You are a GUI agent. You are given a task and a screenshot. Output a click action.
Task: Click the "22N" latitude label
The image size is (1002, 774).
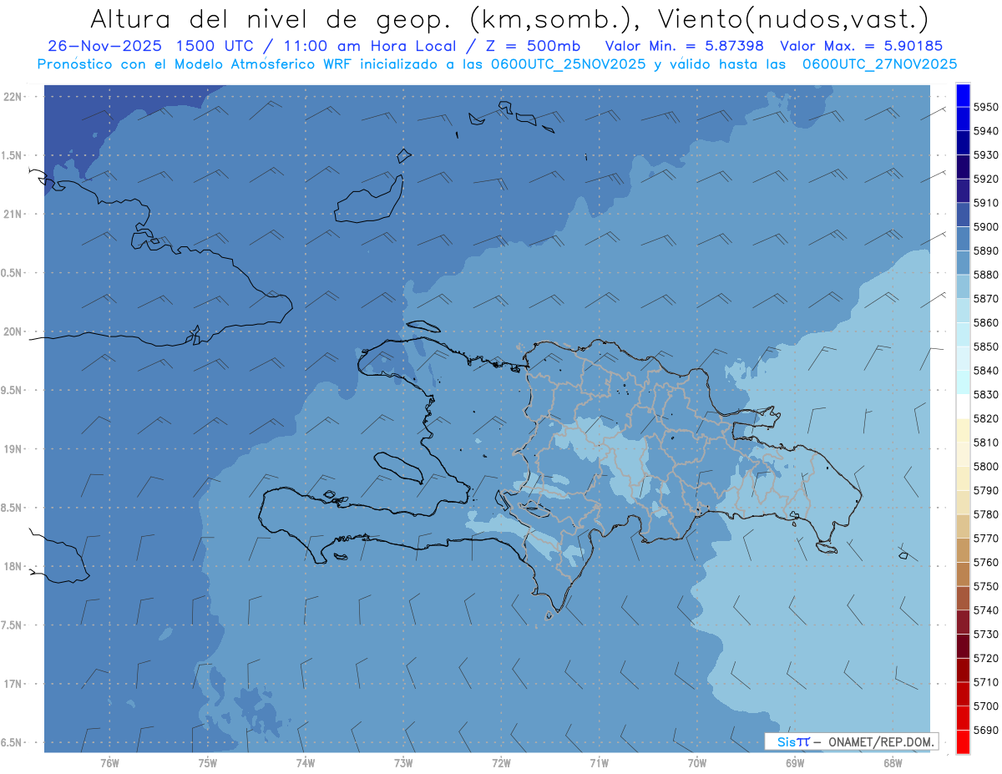(x=12, y=97)
